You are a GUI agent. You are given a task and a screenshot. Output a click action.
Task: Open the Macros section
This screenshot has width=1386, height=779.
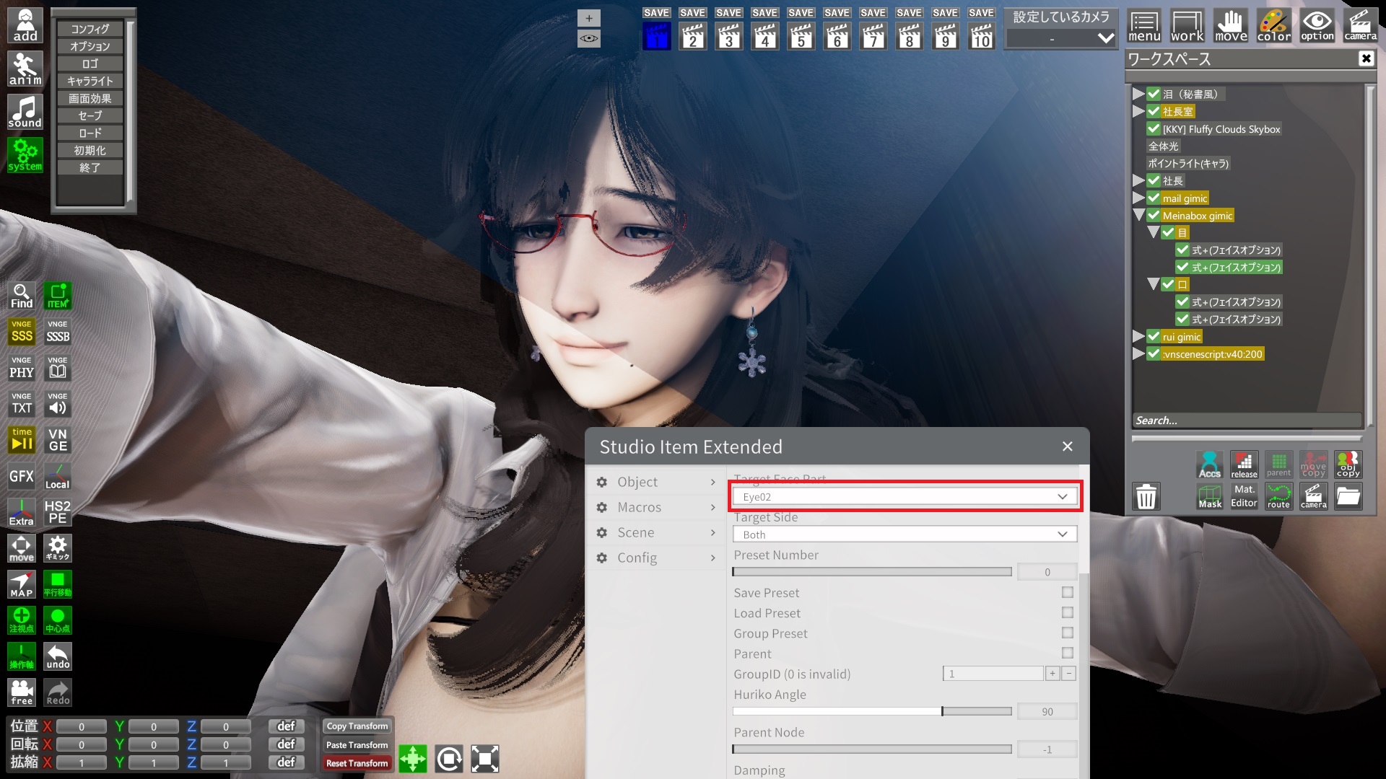pyautogui.click(x=656, y=507)
